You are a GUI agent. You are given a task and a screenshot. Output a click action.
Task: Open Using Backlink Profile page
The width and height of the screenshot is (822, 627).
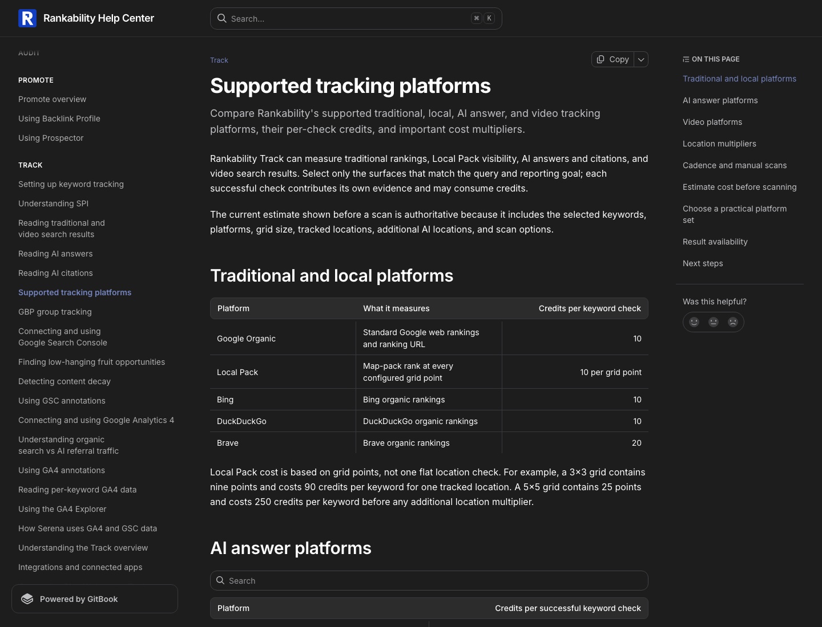point(59,119)
